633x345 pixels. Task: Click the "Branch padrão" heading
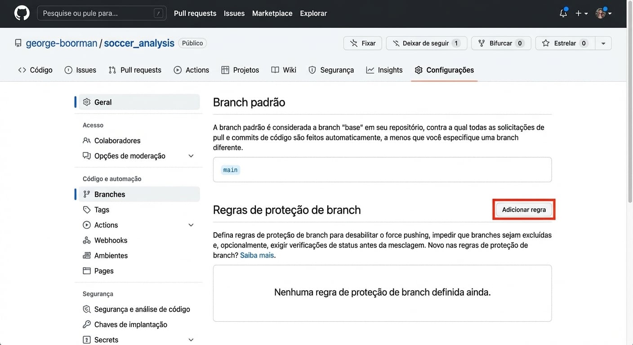tap(249, 102)
